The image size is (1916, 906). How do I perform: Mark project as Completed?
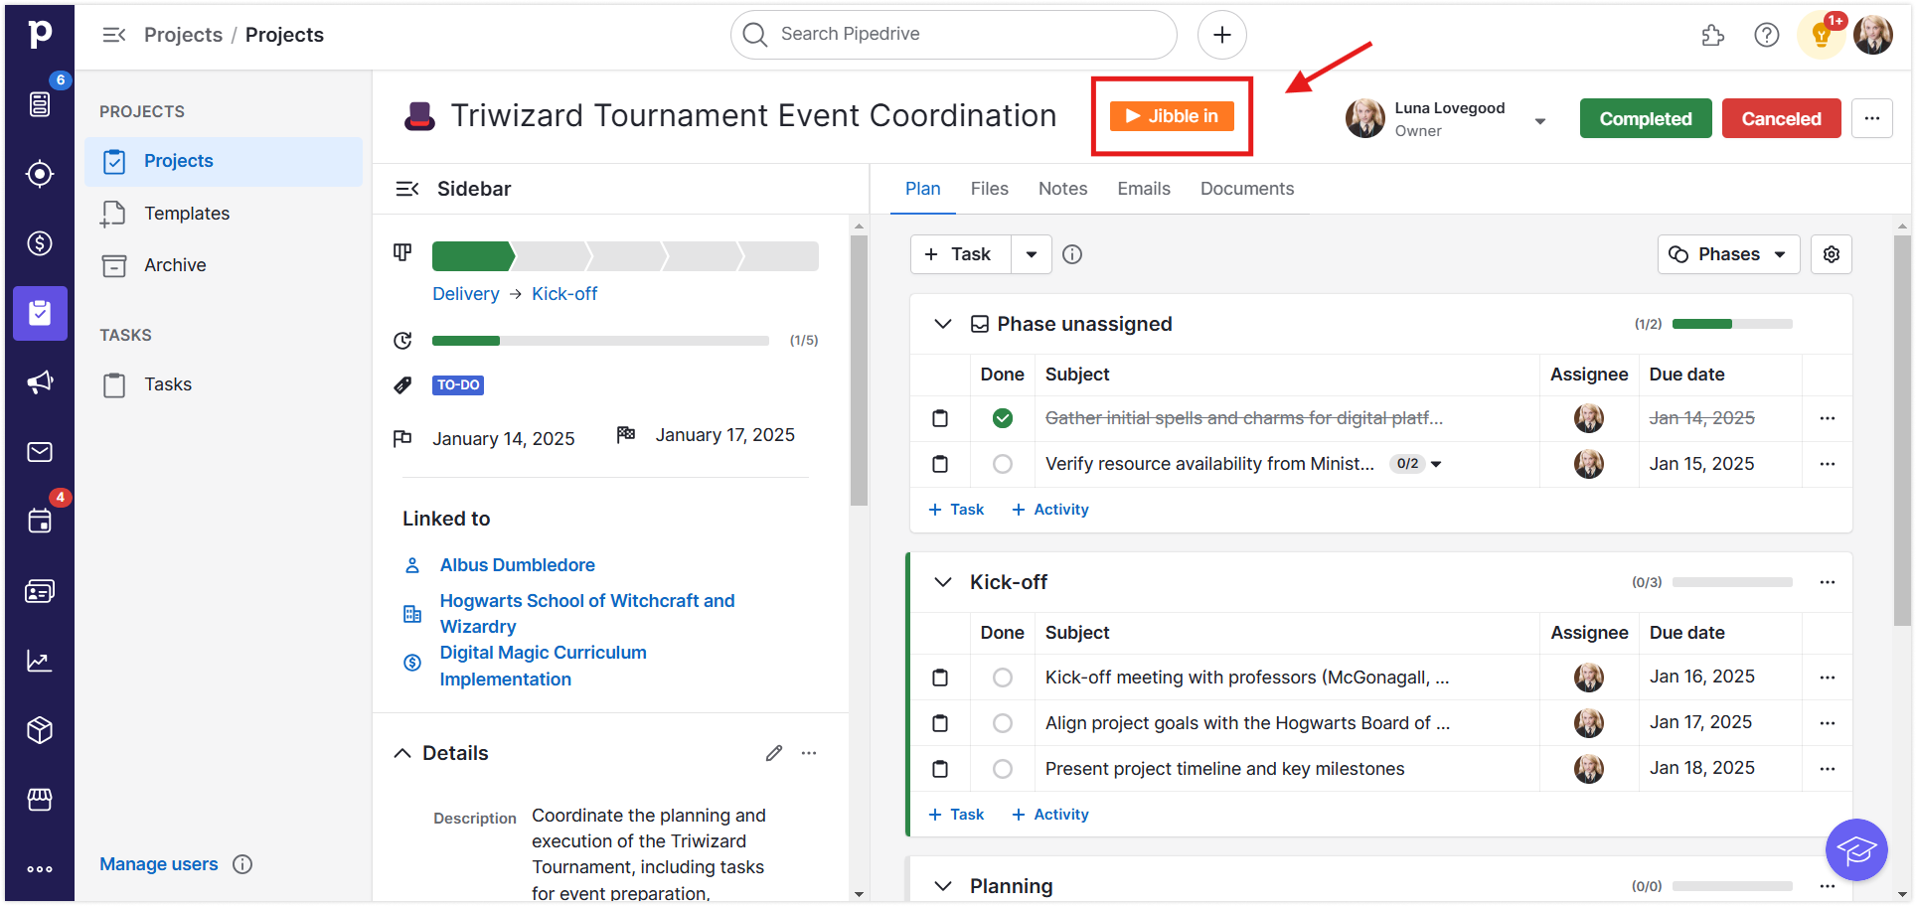[1646, 118]
